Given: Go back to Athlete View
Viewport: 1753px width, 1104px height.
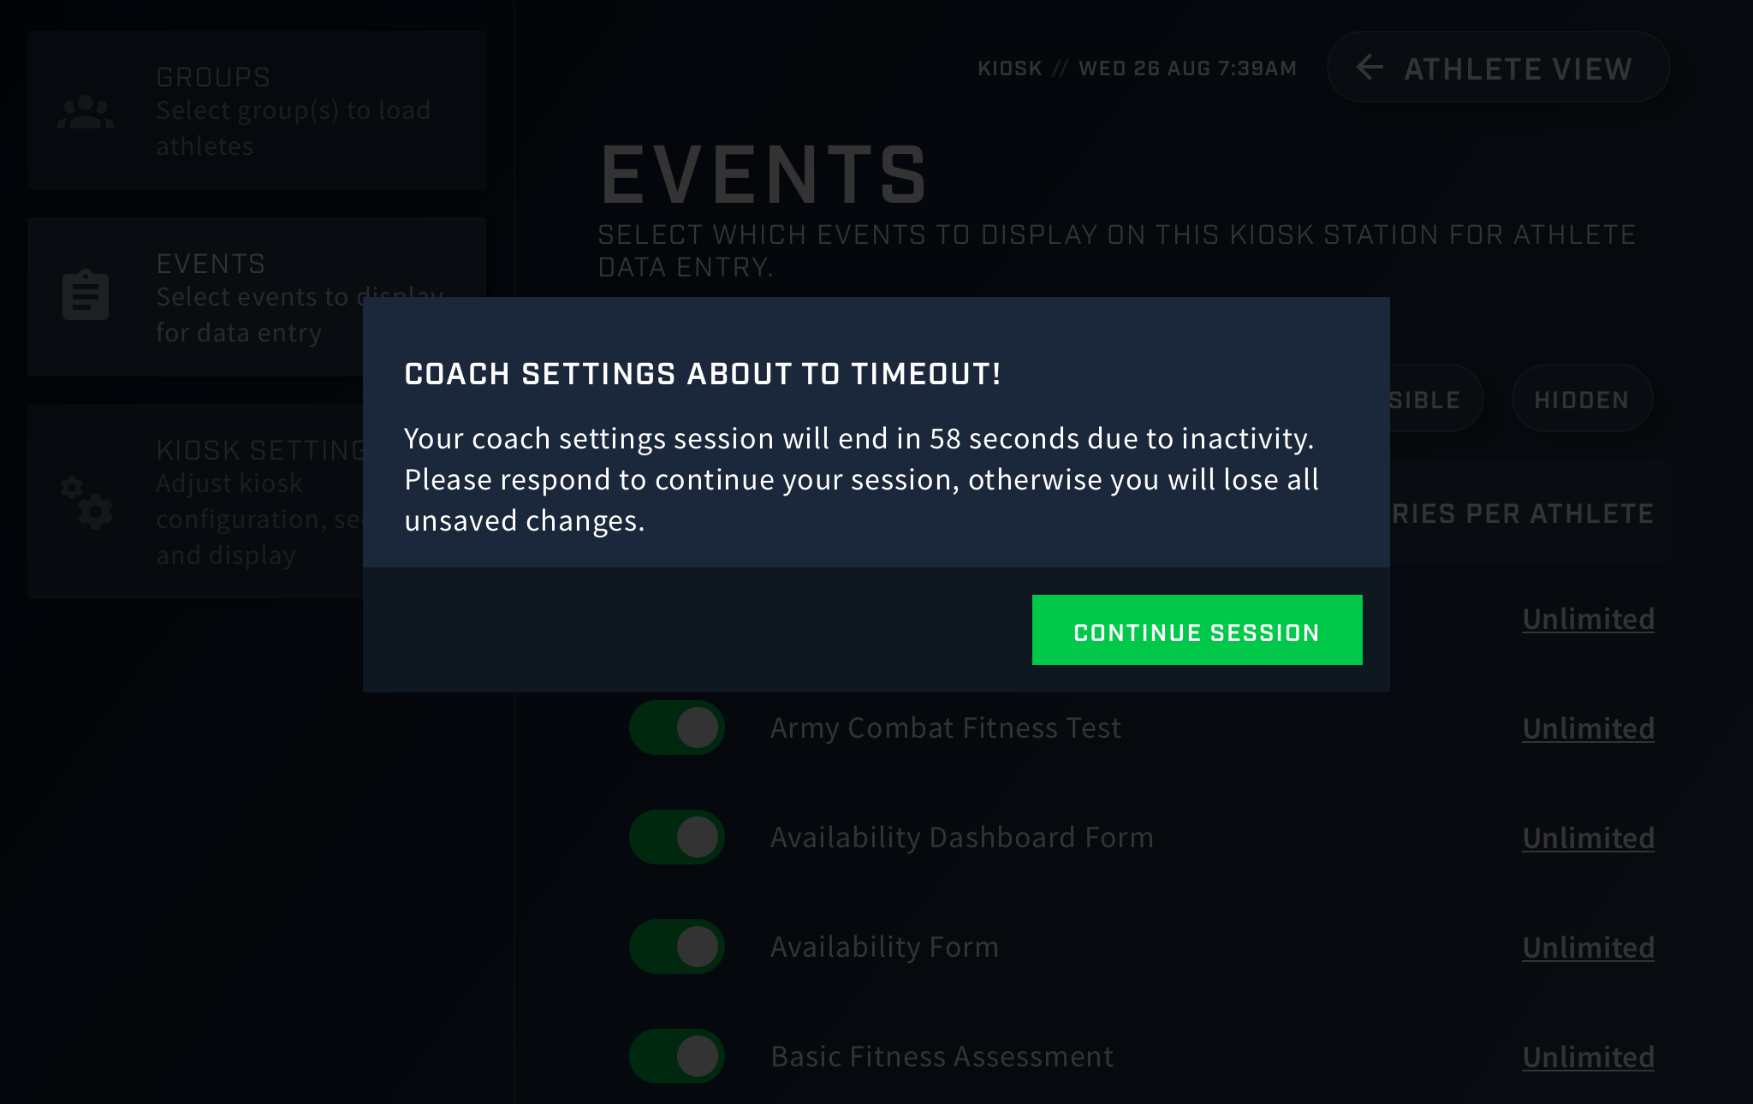Looking at the screenshot, I should tap(1498, 68).
